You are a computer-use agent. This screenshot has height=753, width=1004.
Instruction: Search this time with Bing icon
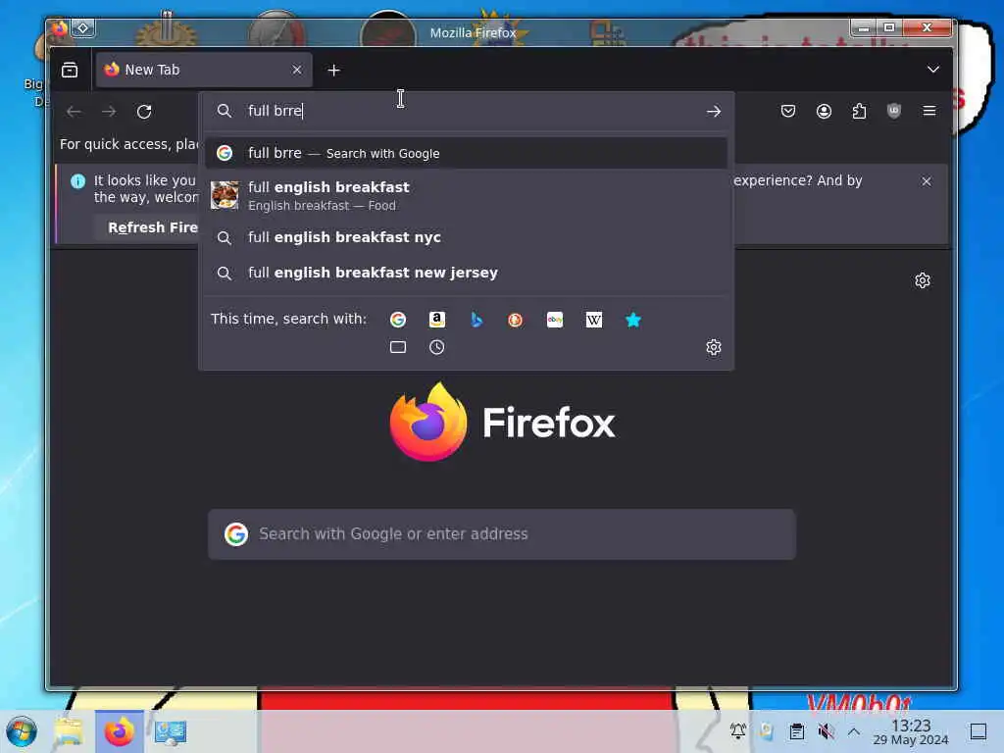tap(477, 320)
